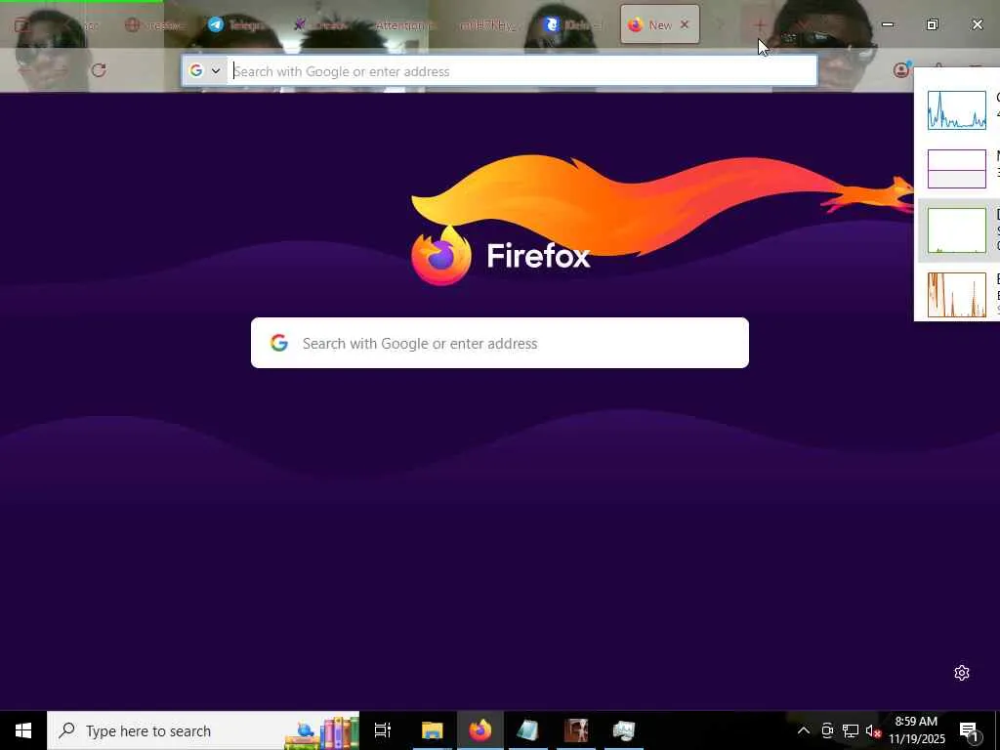Focus the top address bar

pyautogui.click(x=499, y=70)
